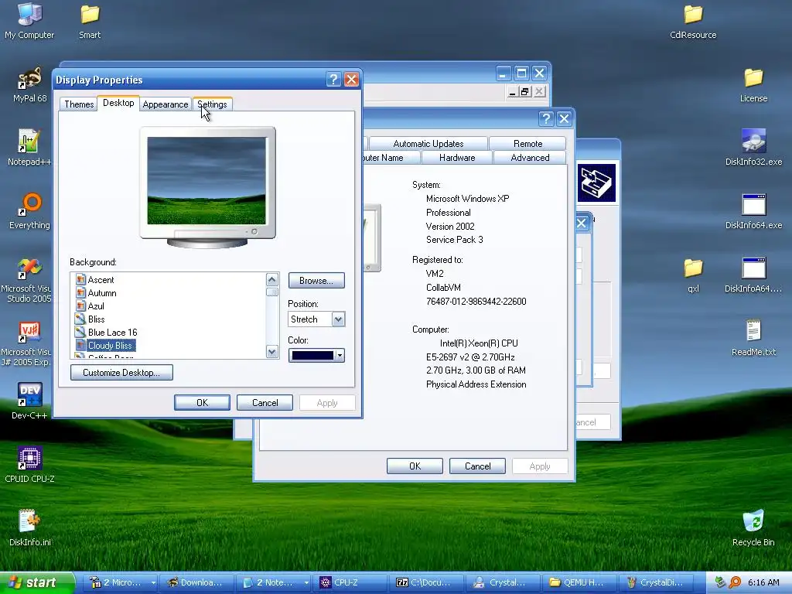Select ReadMe.txt file icon
This screenshot has height=594, width=792.
coord(753,337)
